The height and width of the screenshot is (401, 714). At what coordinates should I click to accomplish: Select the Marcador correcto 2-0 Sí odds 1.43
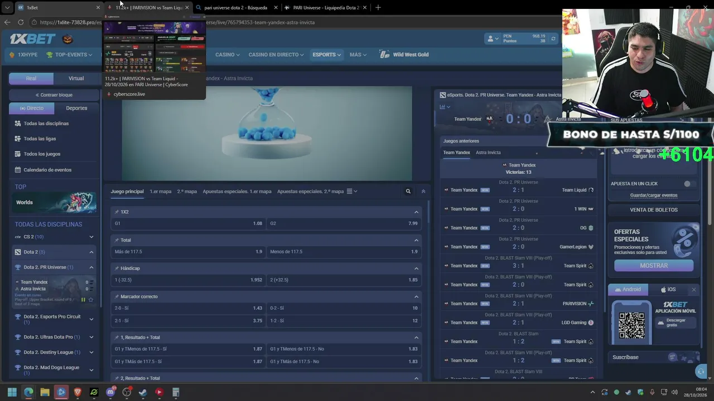click(x=188, y=308)
